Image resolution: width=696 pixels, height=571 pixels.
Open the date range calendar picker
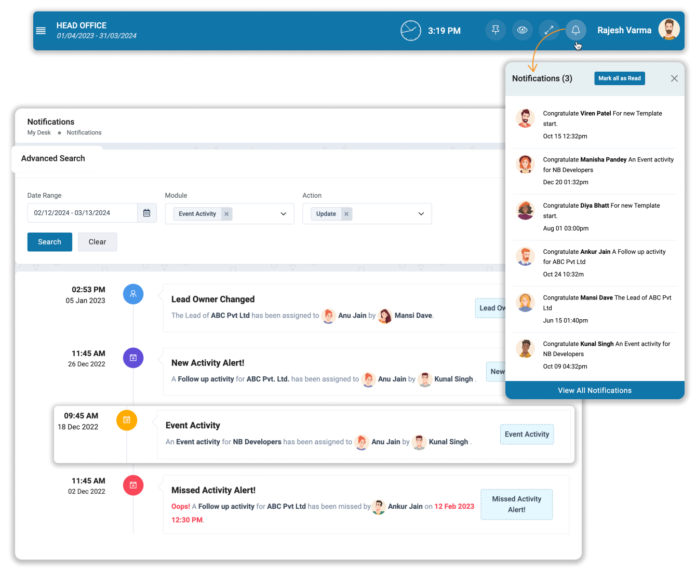coord(146,212)
